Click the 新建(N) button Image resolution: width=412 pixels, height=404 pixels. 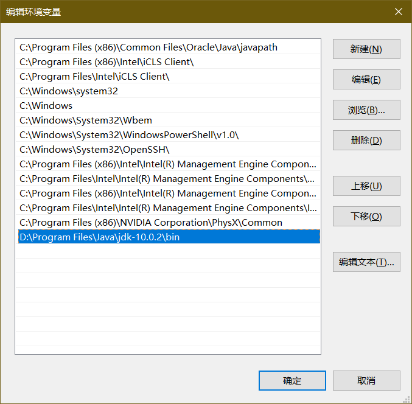(366, 49)
